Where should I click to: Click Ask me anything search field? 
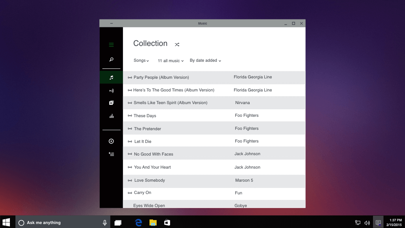pyautogui.click(x=63, y=222)
